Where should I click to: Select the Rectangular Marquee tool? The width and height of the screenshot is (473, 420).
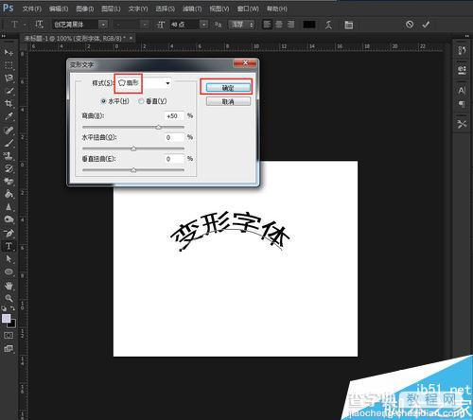9,65
